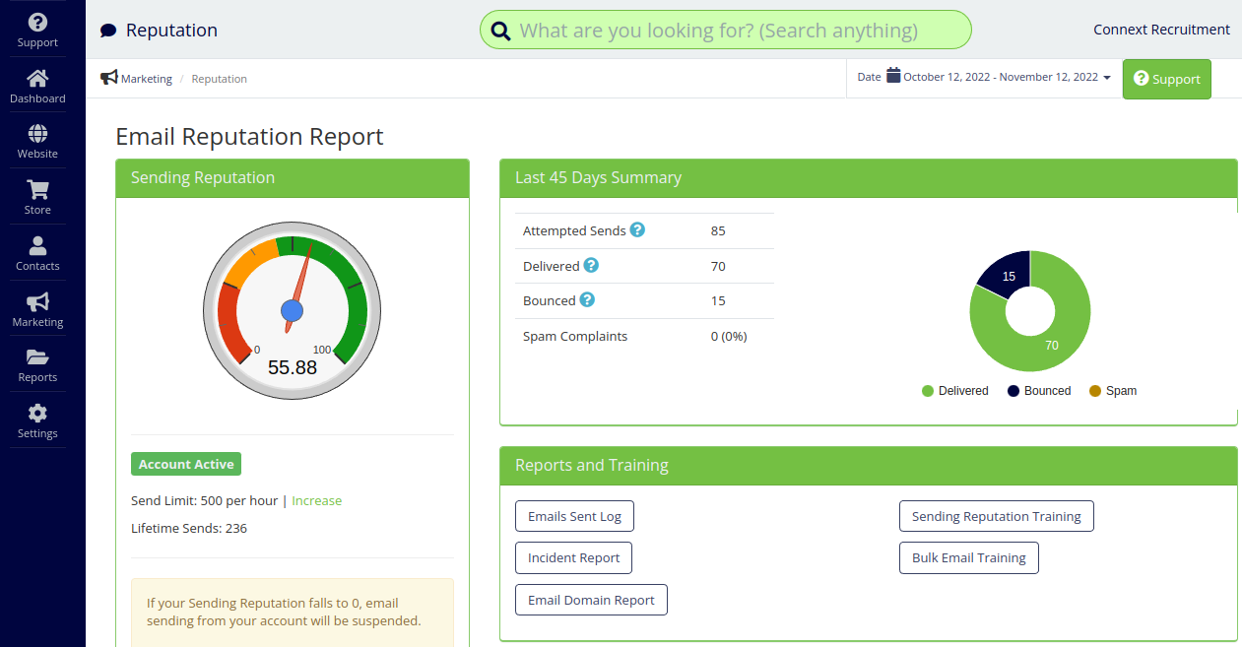Open the Incident Report

[573, 557]
